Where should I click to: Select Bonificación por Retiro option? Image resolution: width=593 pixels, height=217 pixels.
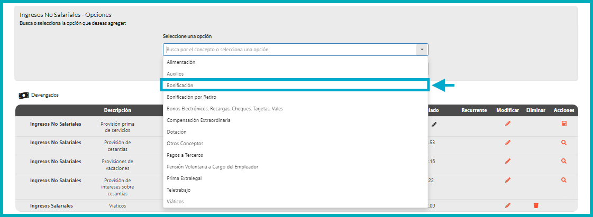[295, 97]
